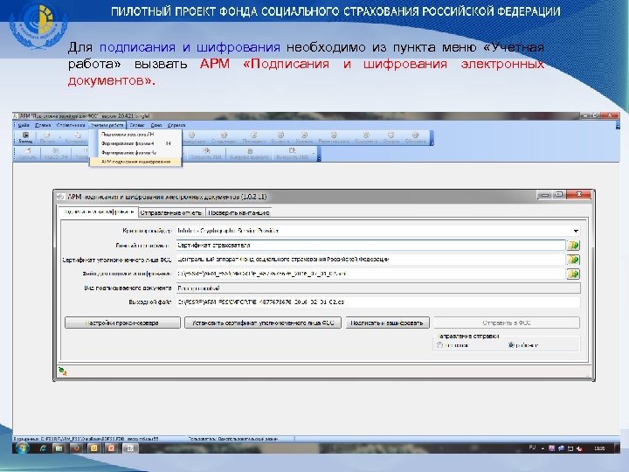Viewport: 629px width, 472px height.
Task: Browse for the file to sign and encrypt
Action: [x=573, y=274]
